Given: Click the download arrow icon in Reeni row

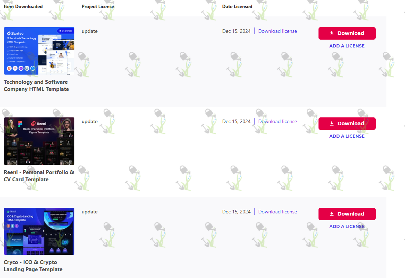Looking at the screenshot, I should pos(332,123).
